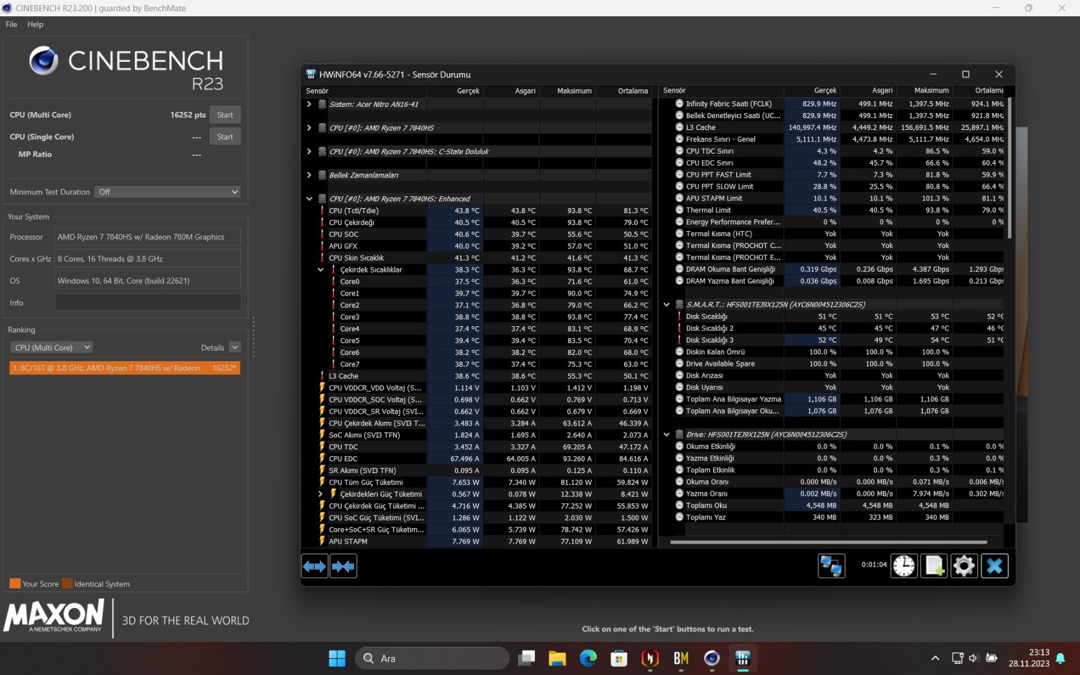Open Microsoft Store from taskbar
This screenshot has height=675, width=1080.
pos(619,658)
